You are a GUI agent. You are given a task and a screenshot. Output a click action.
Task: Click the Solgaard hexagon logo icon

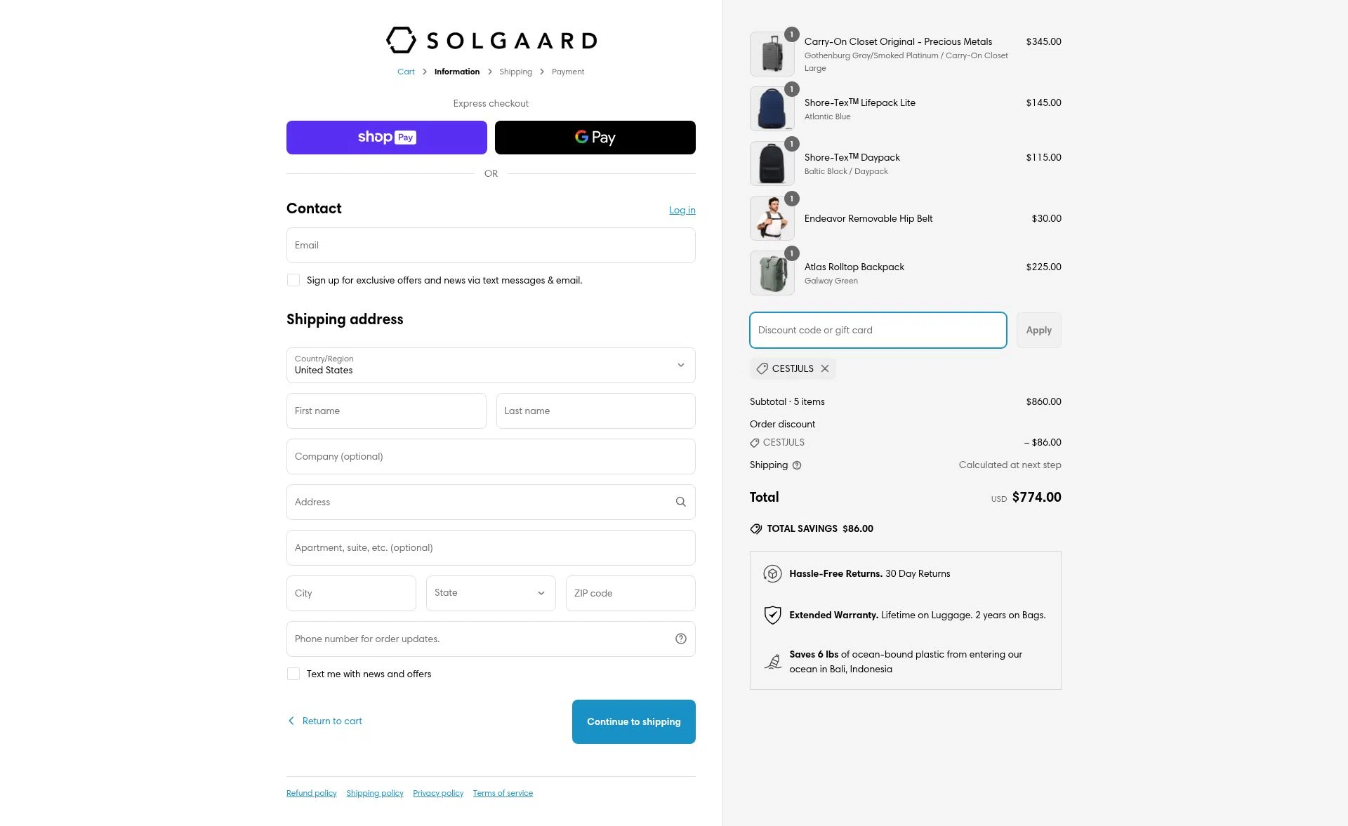(x=401, y=40)
